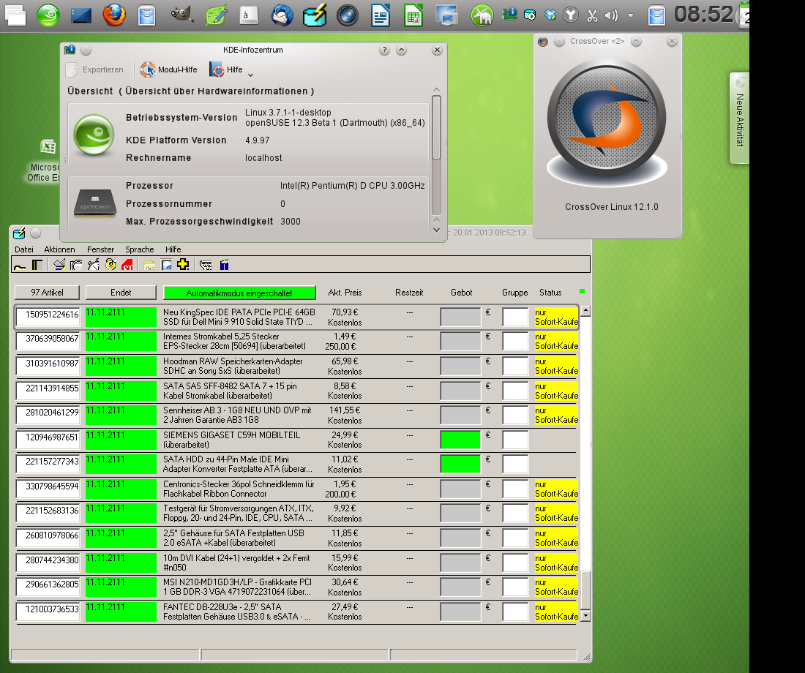
Task: Click the 97 Artikel button above the list
Action: coord(47,292)
